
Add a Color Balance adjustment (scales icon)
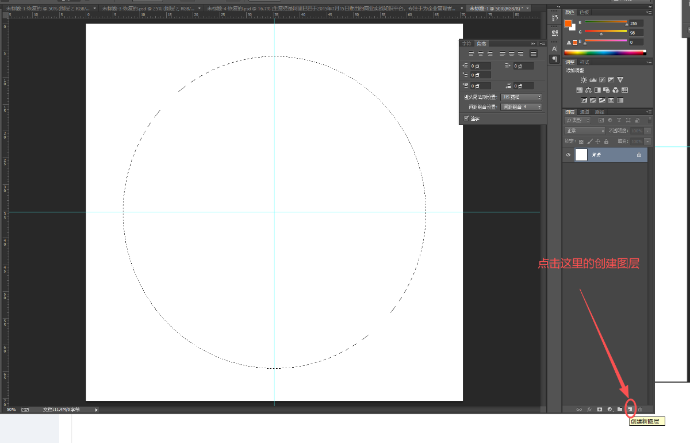coord(588,90)
